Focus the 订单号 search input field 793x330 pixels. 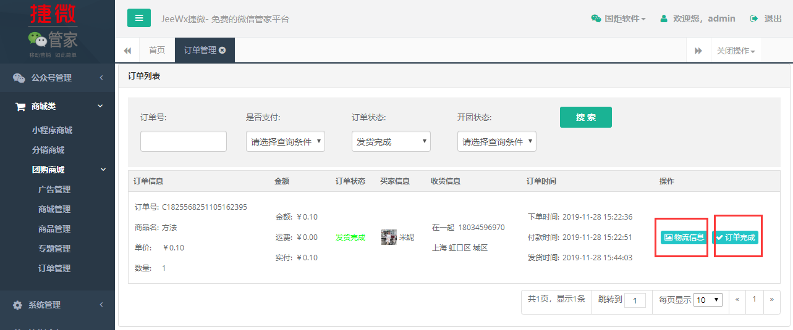pos(184,141)
